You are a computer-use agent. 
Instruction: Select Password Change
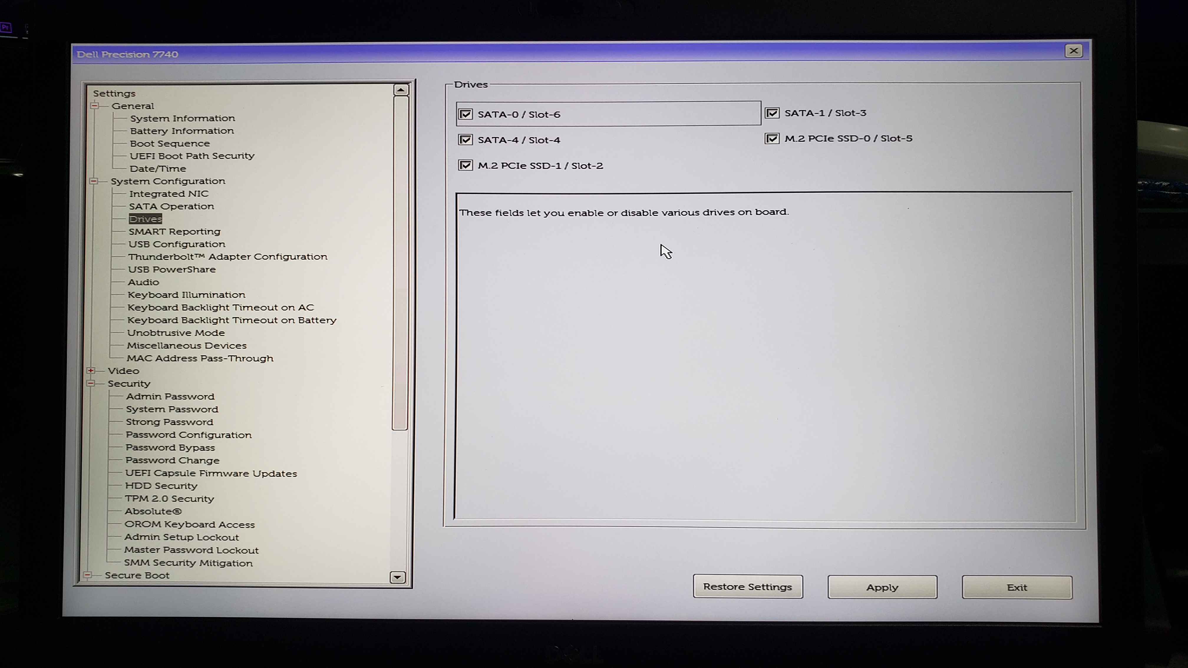point(172,460)
